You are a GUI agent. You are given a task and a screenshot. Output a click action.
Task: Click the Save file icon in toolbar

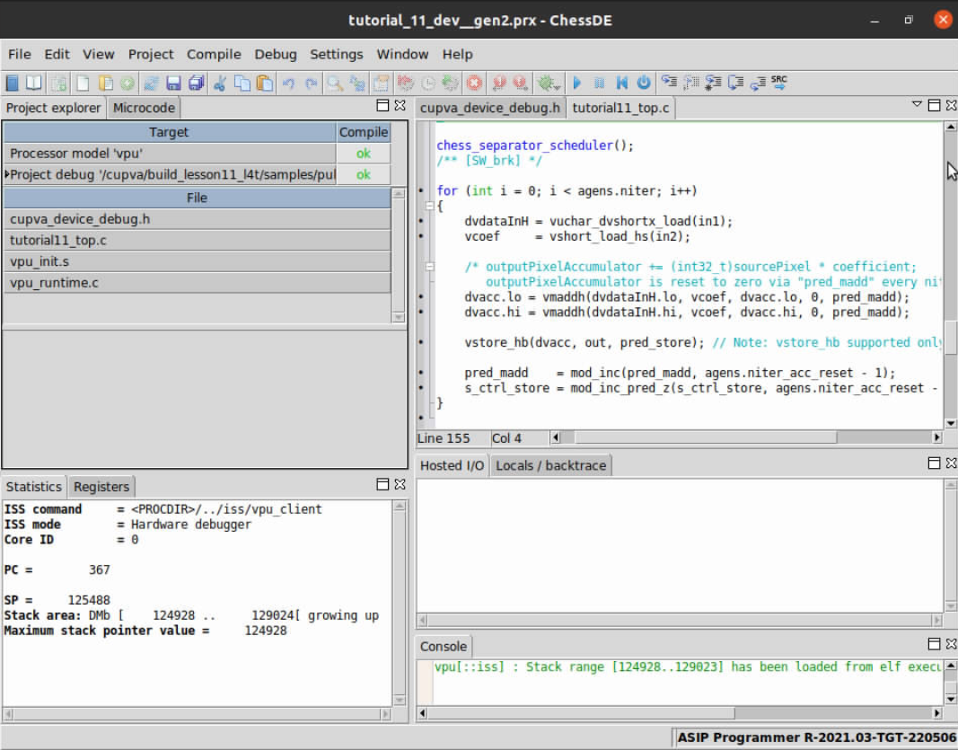click(x=173, y=84)
